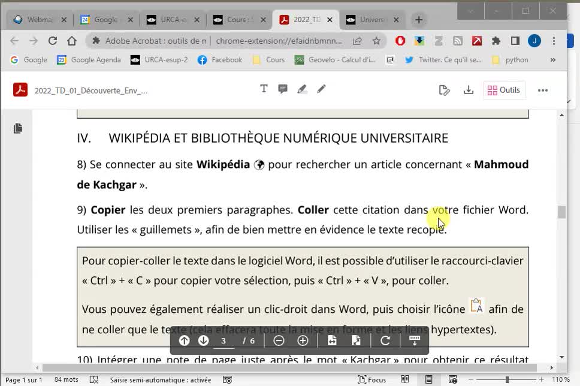Select the highlighter tool
Viewport: 580px width, 386px height.
pos(302,89)
